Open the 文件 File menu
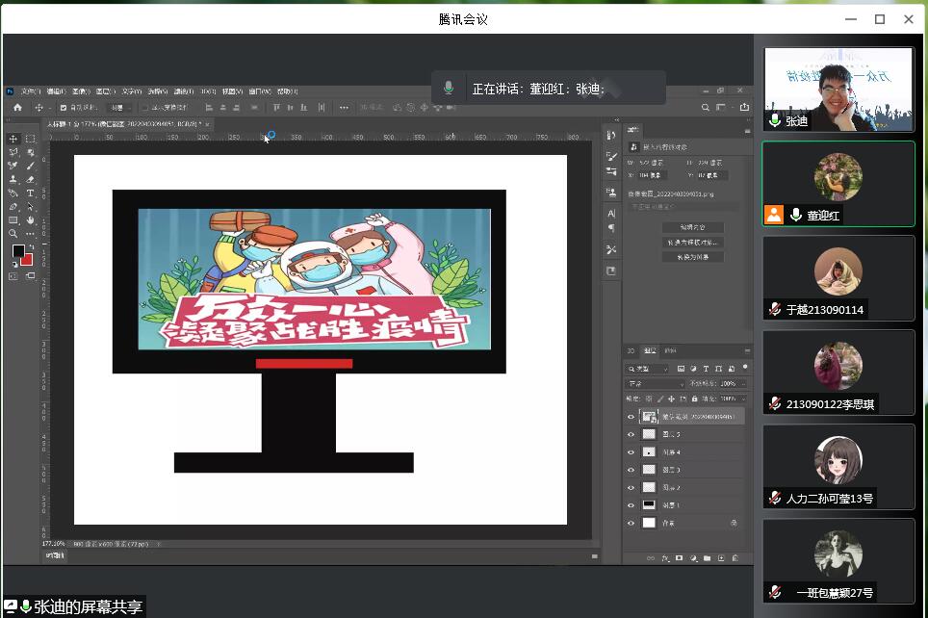 tap(31, 91)
